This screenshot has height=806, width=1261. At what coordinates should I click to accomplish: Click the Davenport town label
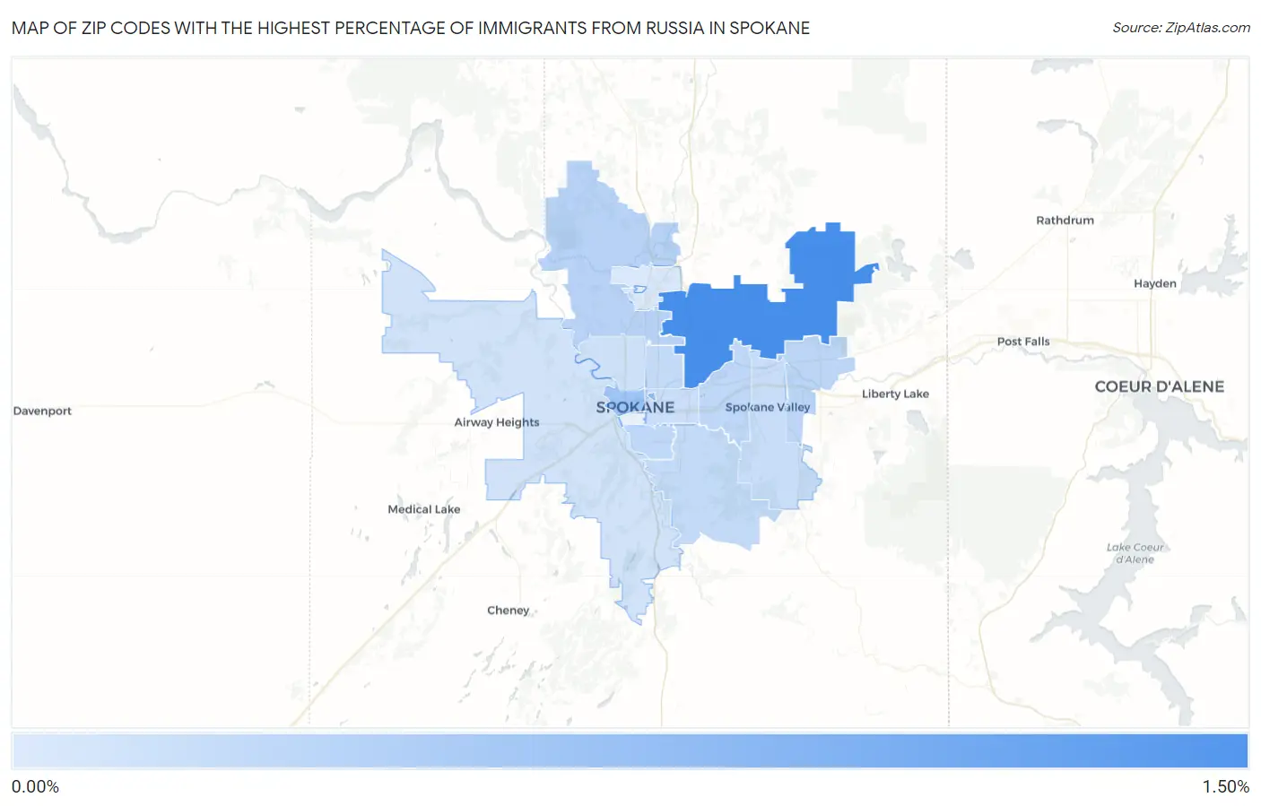pos(42,411)
